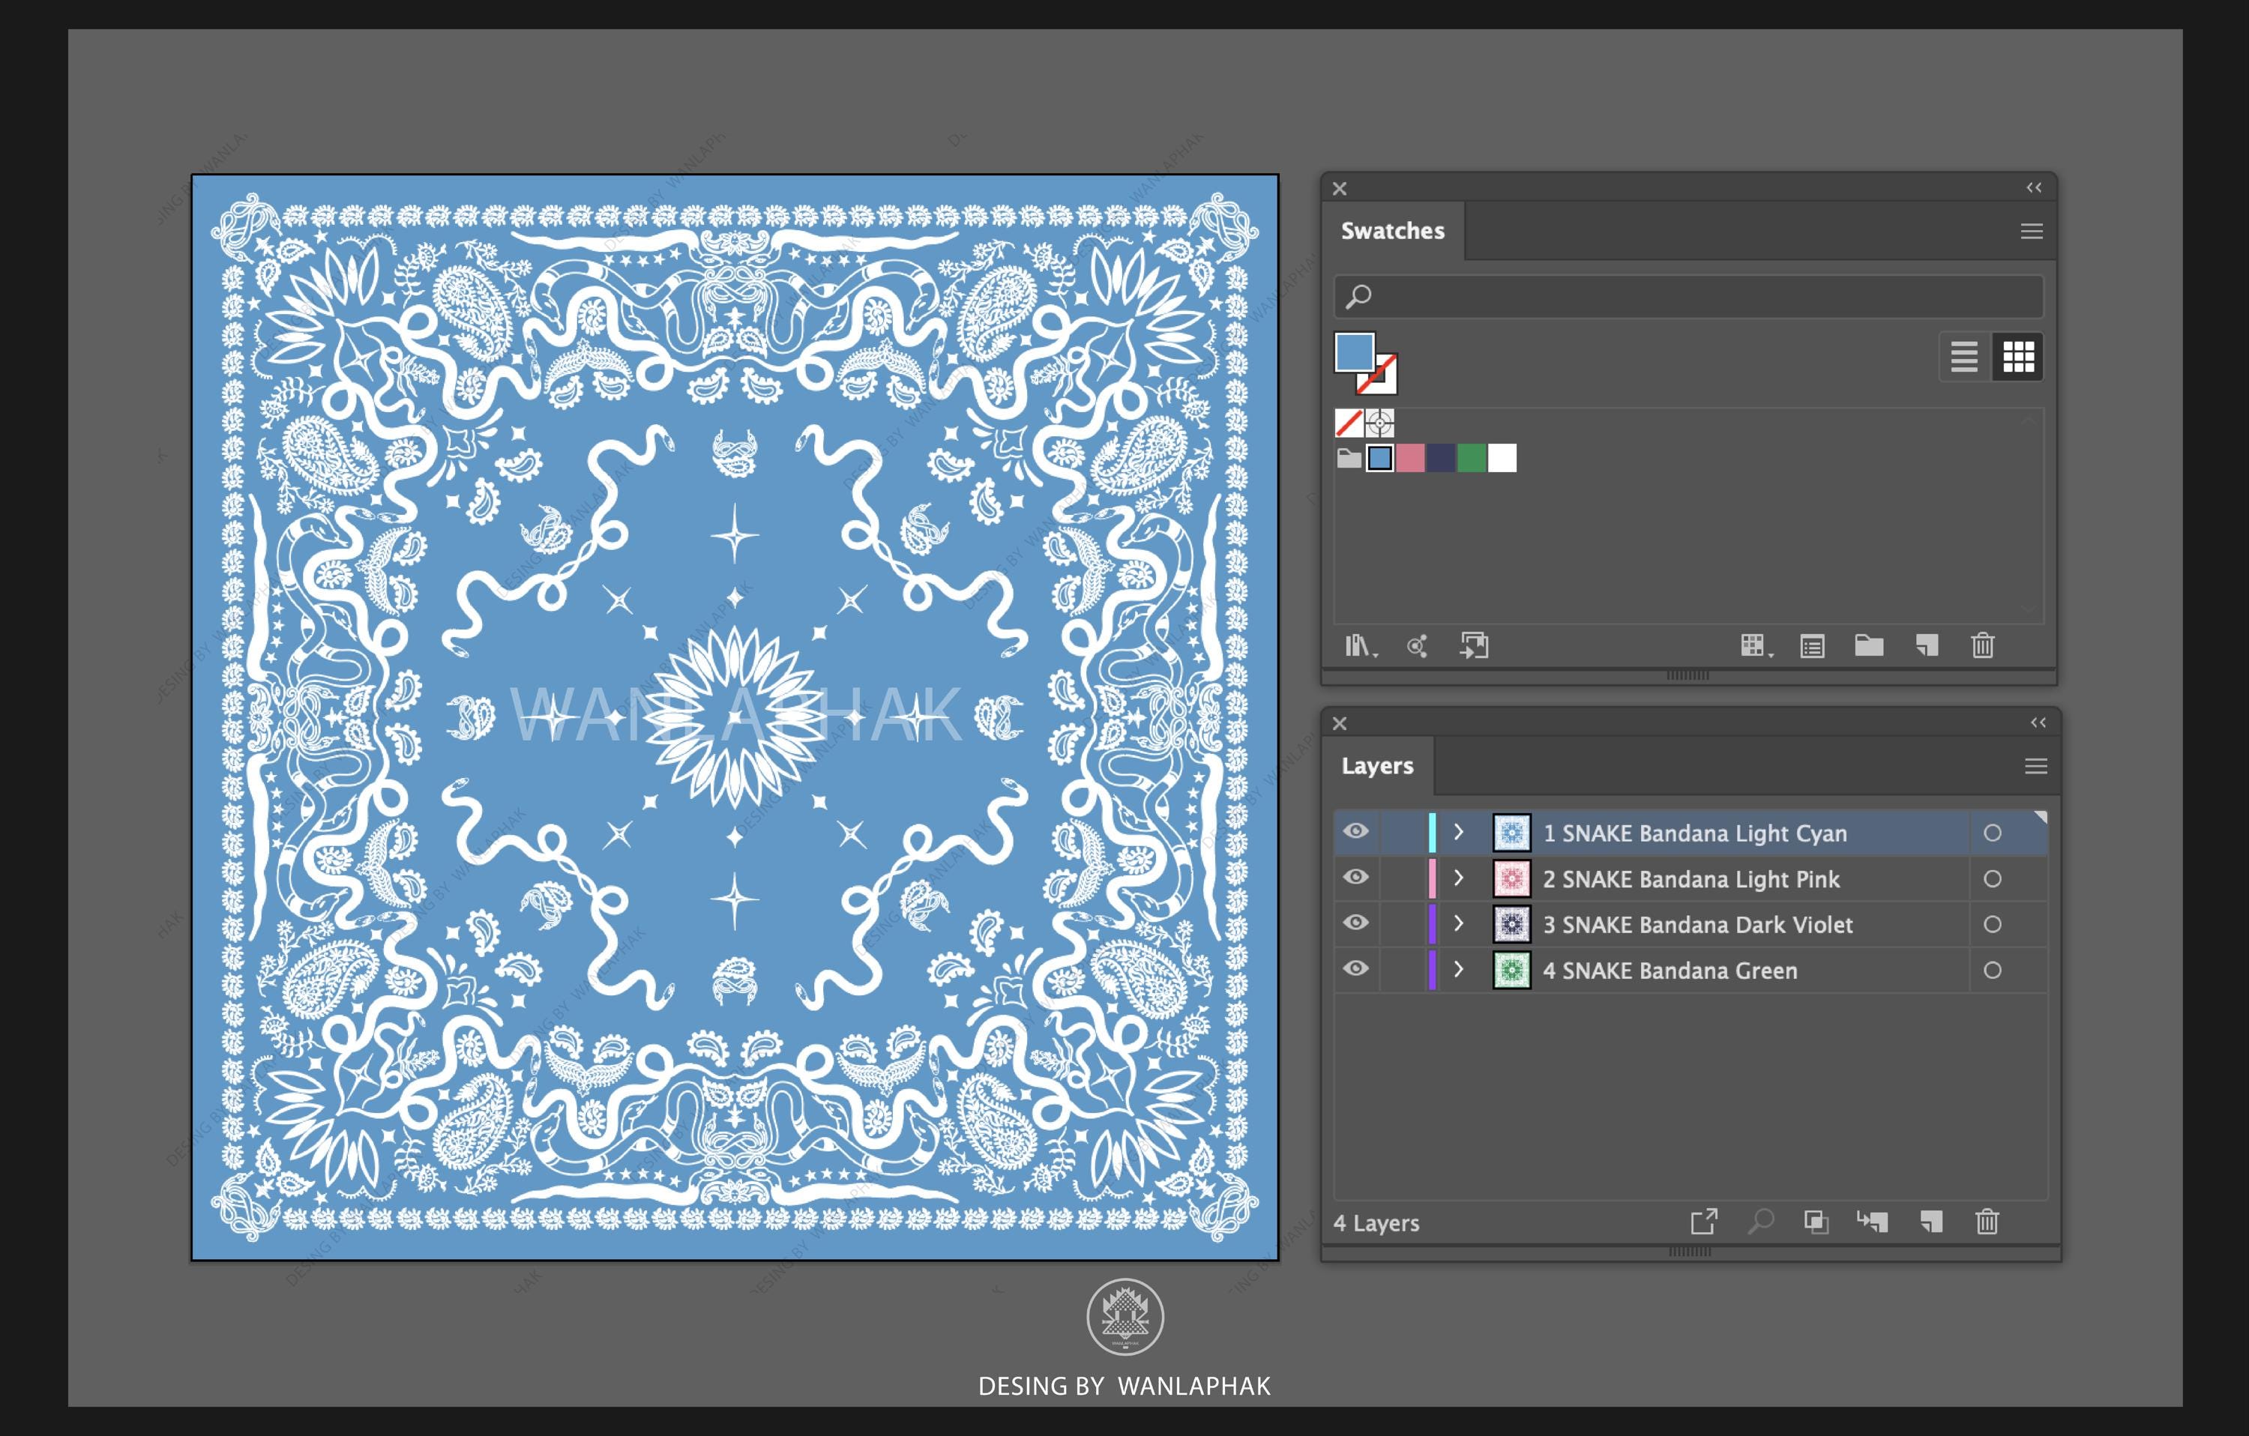The height and width of the screenshot is (1436, 2249).
Task: Click the New Color Group folder icon
Action: click(1868, 645)
